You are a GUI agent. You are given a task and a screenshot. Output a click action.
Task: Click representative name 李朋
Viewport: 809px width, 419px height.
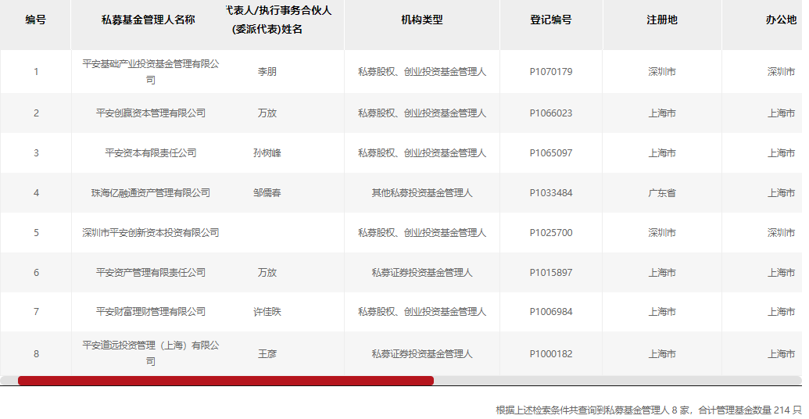point(267,72)
